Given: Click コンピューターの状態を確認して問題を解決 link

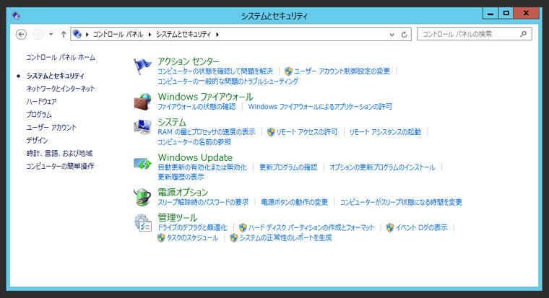Looking at the screenshot, I should point(215,71).
